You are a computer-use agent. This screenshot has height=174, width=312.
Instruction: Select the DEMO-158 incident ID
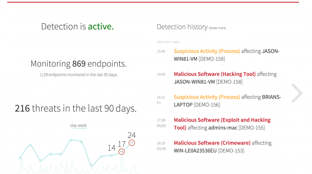coord(229,82)
